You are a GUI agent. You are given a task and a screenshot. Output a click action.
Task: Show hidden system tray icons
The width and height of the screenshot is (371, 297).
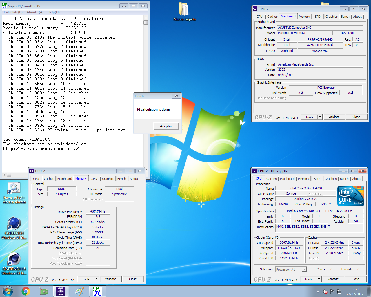click(318, 291)
